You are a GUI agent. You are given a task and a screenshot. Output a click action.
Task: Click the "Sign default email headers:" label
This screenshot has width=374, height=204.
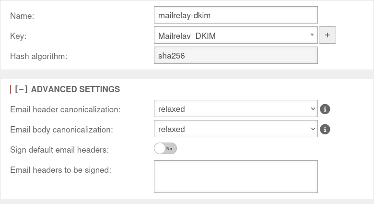tap(59, 150)
